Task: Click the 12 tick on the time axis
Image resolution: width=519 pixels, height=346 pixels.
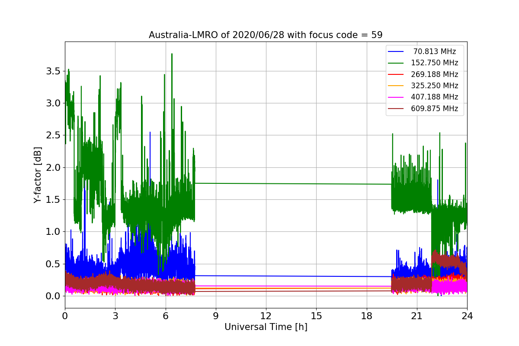Action: 266,316
